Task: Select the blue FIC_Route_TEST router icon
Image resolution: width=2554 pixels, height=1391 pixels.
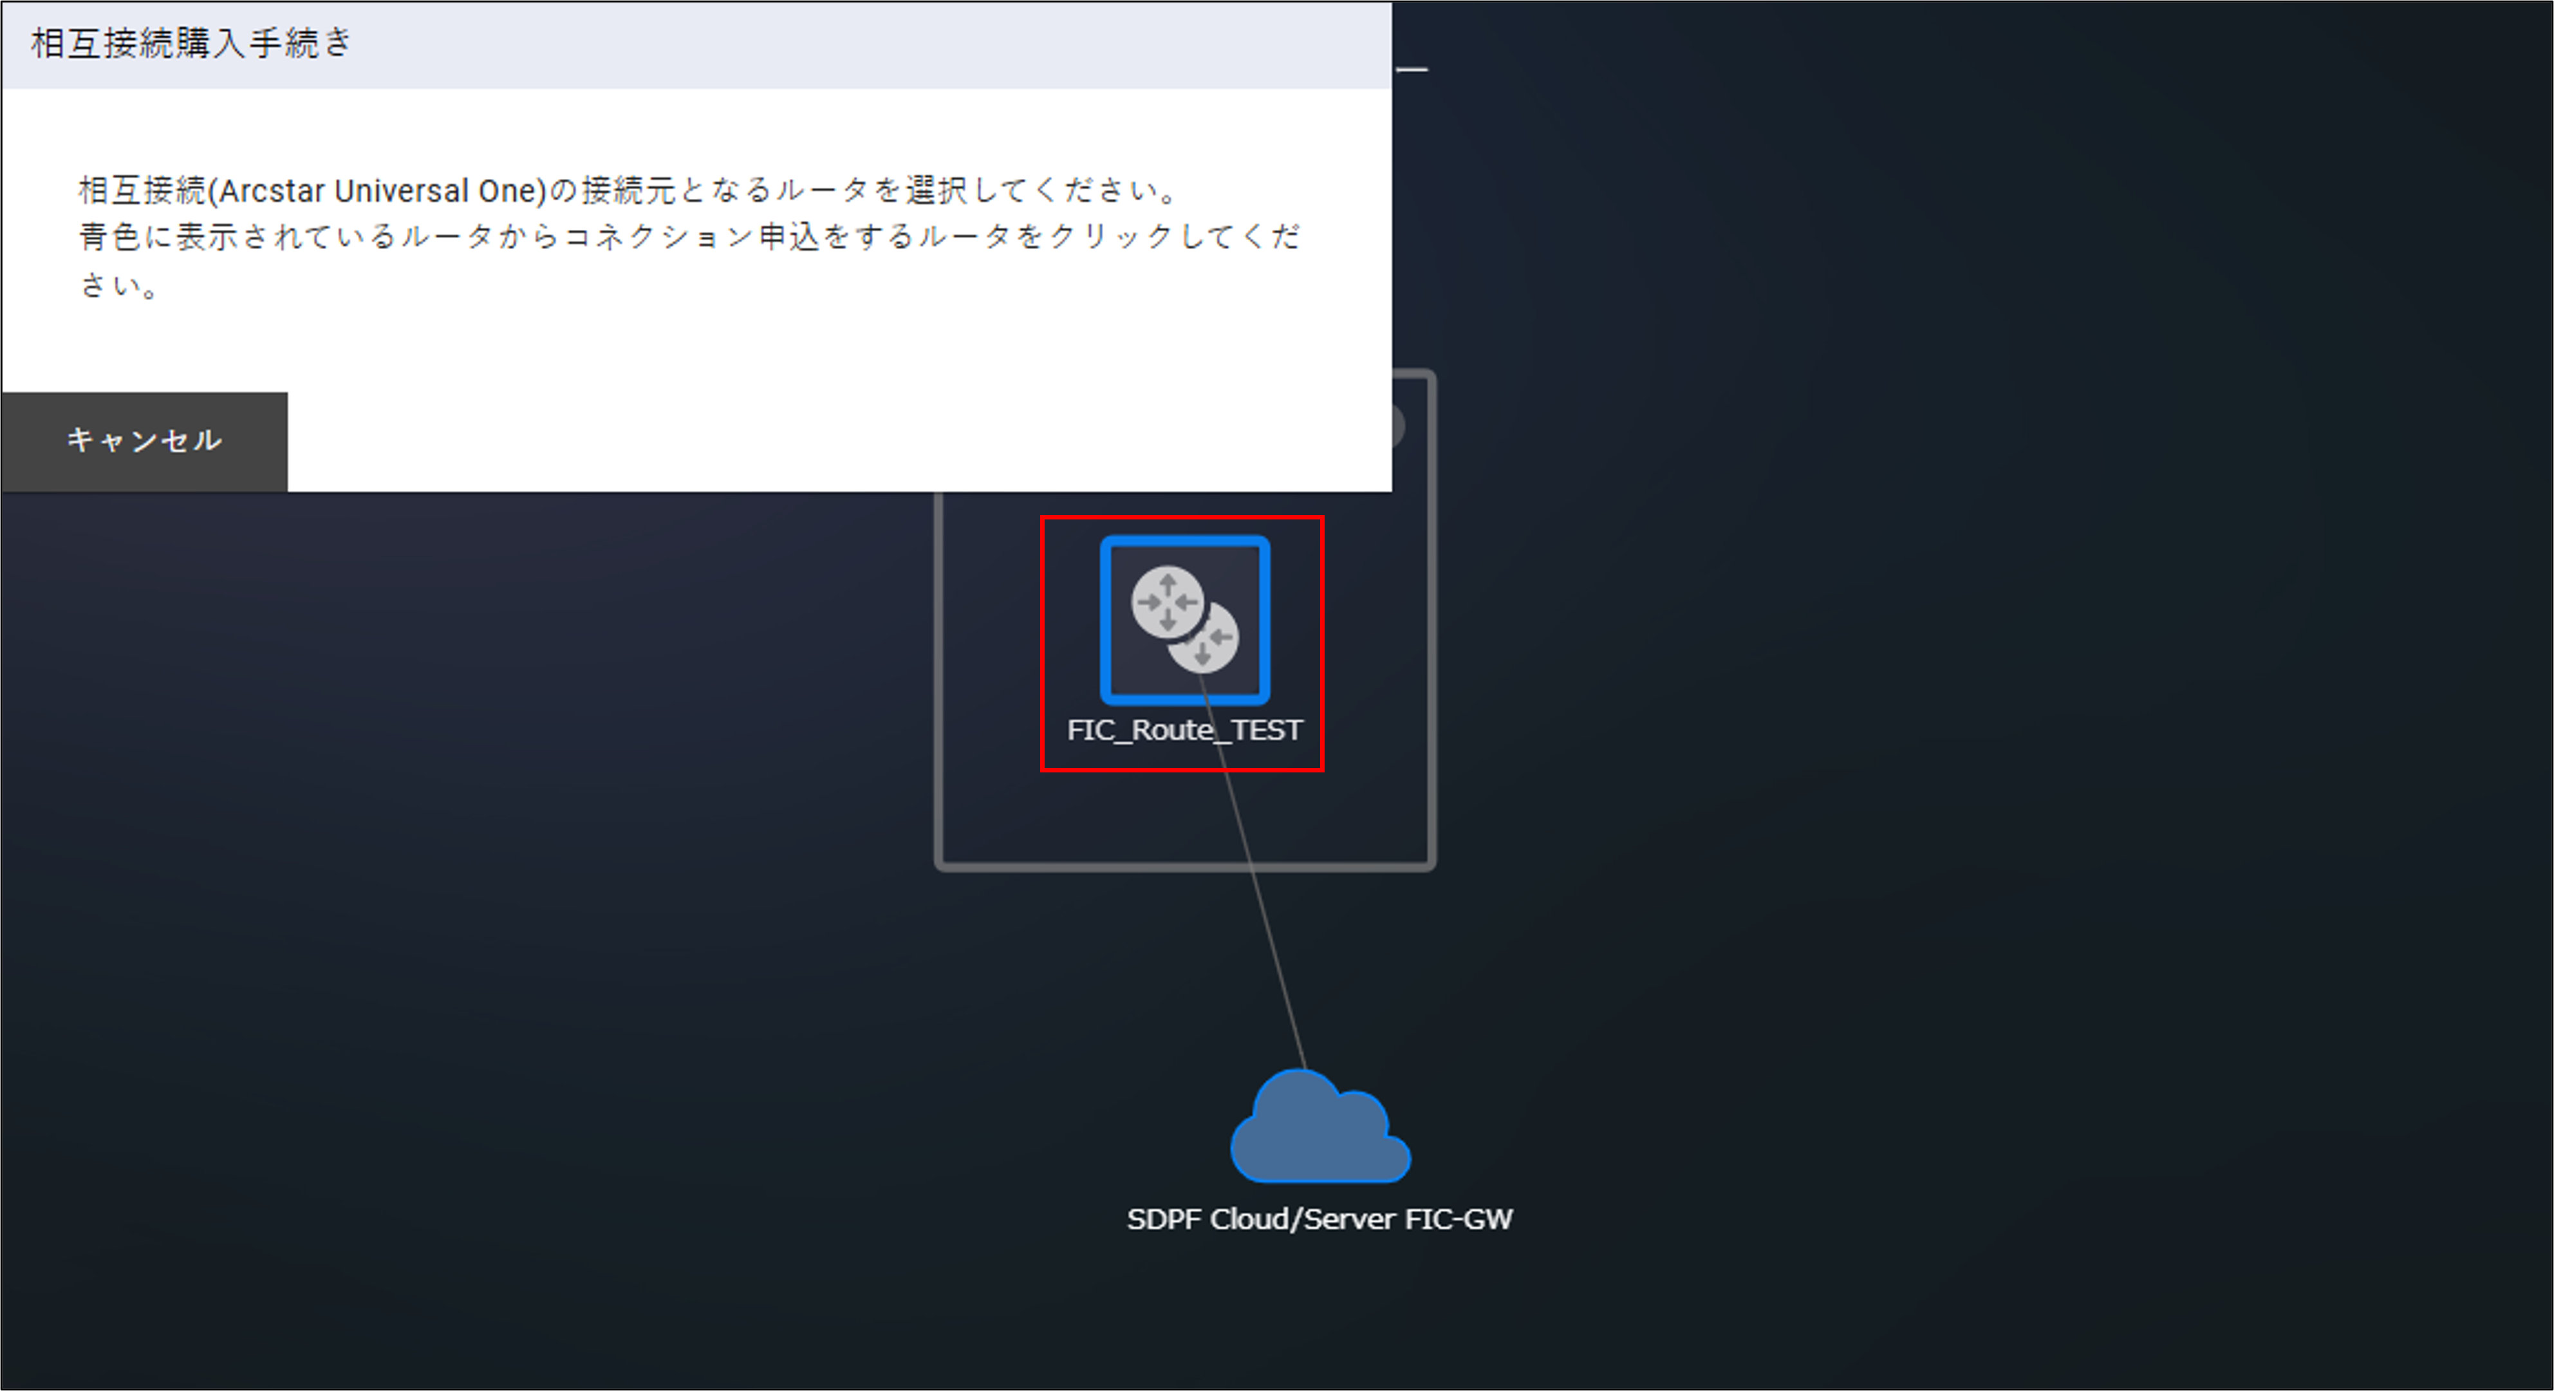Action: pyautogui.click(x=1185, y=620)
